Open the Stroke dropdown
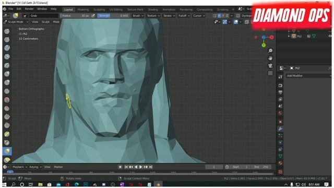The width and height of the screenshot is (334, 188). 169,16
